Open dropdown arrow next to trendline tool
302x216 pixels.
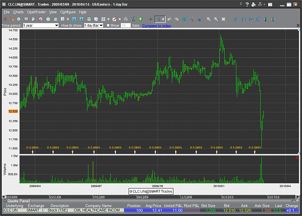click(x=163, y=19)
